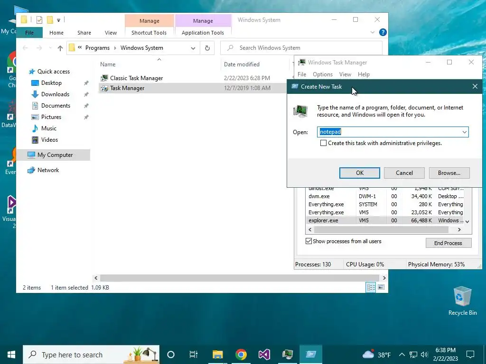The width and height of the screenshot is (486, 364).
Task: Switch to details view layout icon
Action: pyautogui.click(x=371, y=287)
